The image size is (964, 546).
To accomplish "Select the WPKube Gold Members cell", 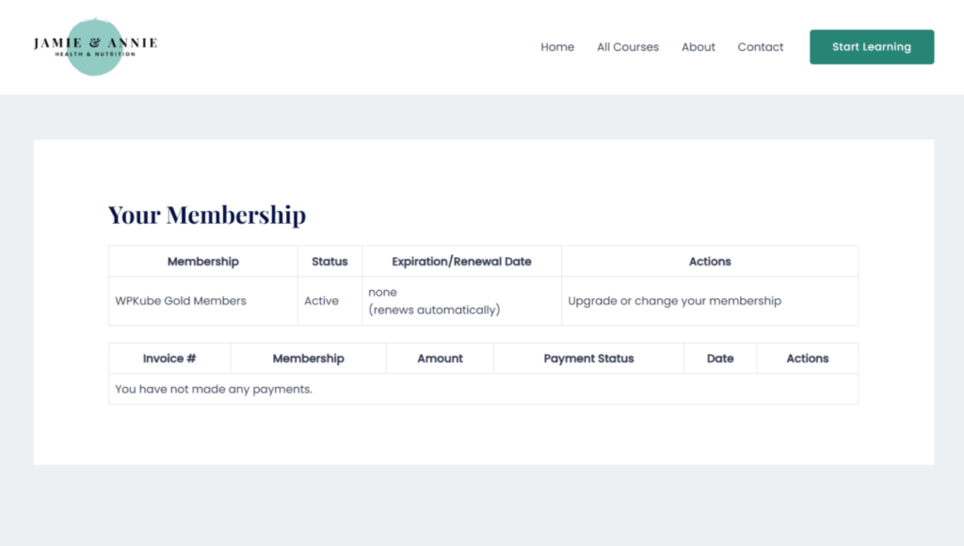I will click(181, 301).
